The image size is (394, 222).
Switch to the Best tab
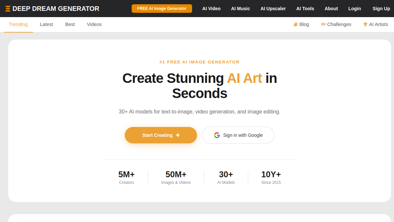[x=70, y=24]
